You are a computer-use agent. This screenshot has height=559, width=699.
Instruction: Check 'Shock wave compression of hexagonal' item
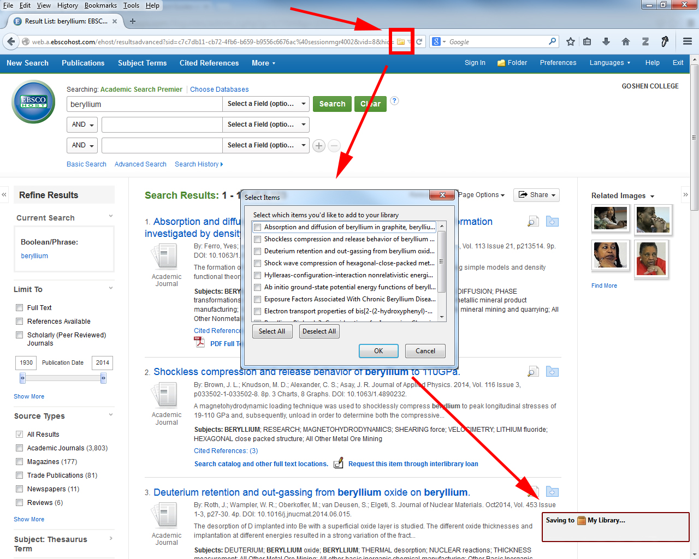(257, 263)
